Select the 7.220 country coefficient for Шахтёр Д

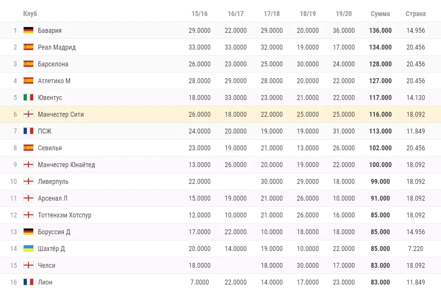pos(416,249)
